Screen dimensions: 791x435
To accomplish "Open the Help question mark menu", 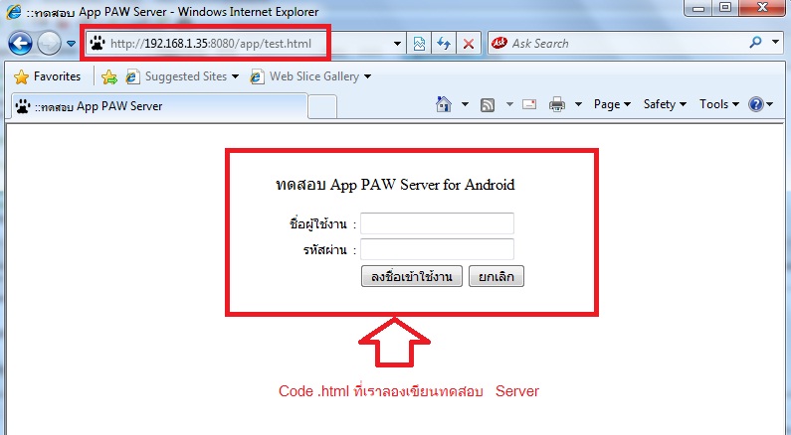I will coord(760,104).
